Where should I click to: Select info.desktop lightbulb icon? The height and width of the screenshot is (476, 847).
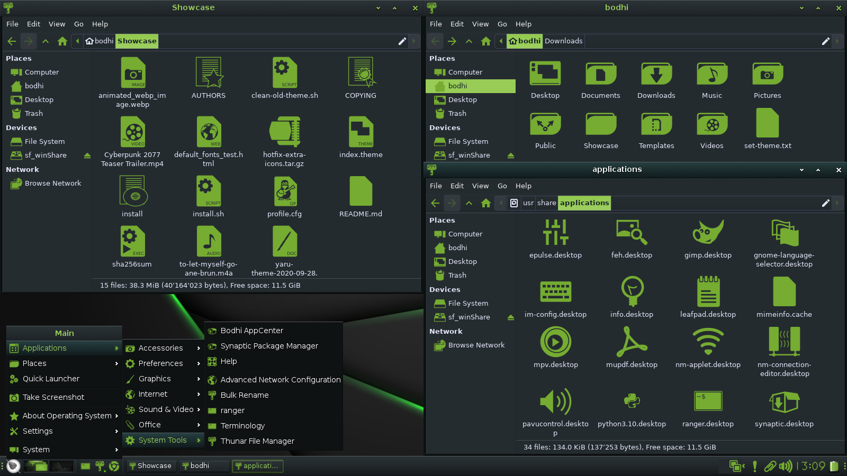pos(632,291)
